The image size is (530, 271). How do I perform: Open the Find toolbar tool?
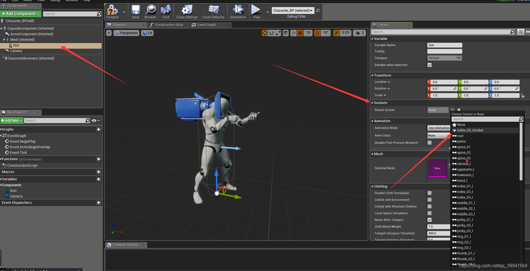(x=166, y=12)
